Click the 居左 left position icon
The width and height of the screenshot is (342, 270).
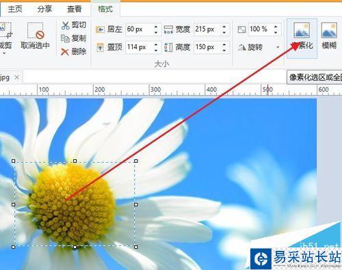100,29
